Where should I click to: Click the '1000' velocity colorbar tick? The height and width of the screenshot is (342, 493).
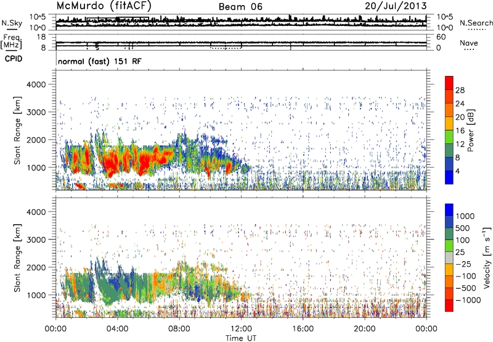[465, 216]
